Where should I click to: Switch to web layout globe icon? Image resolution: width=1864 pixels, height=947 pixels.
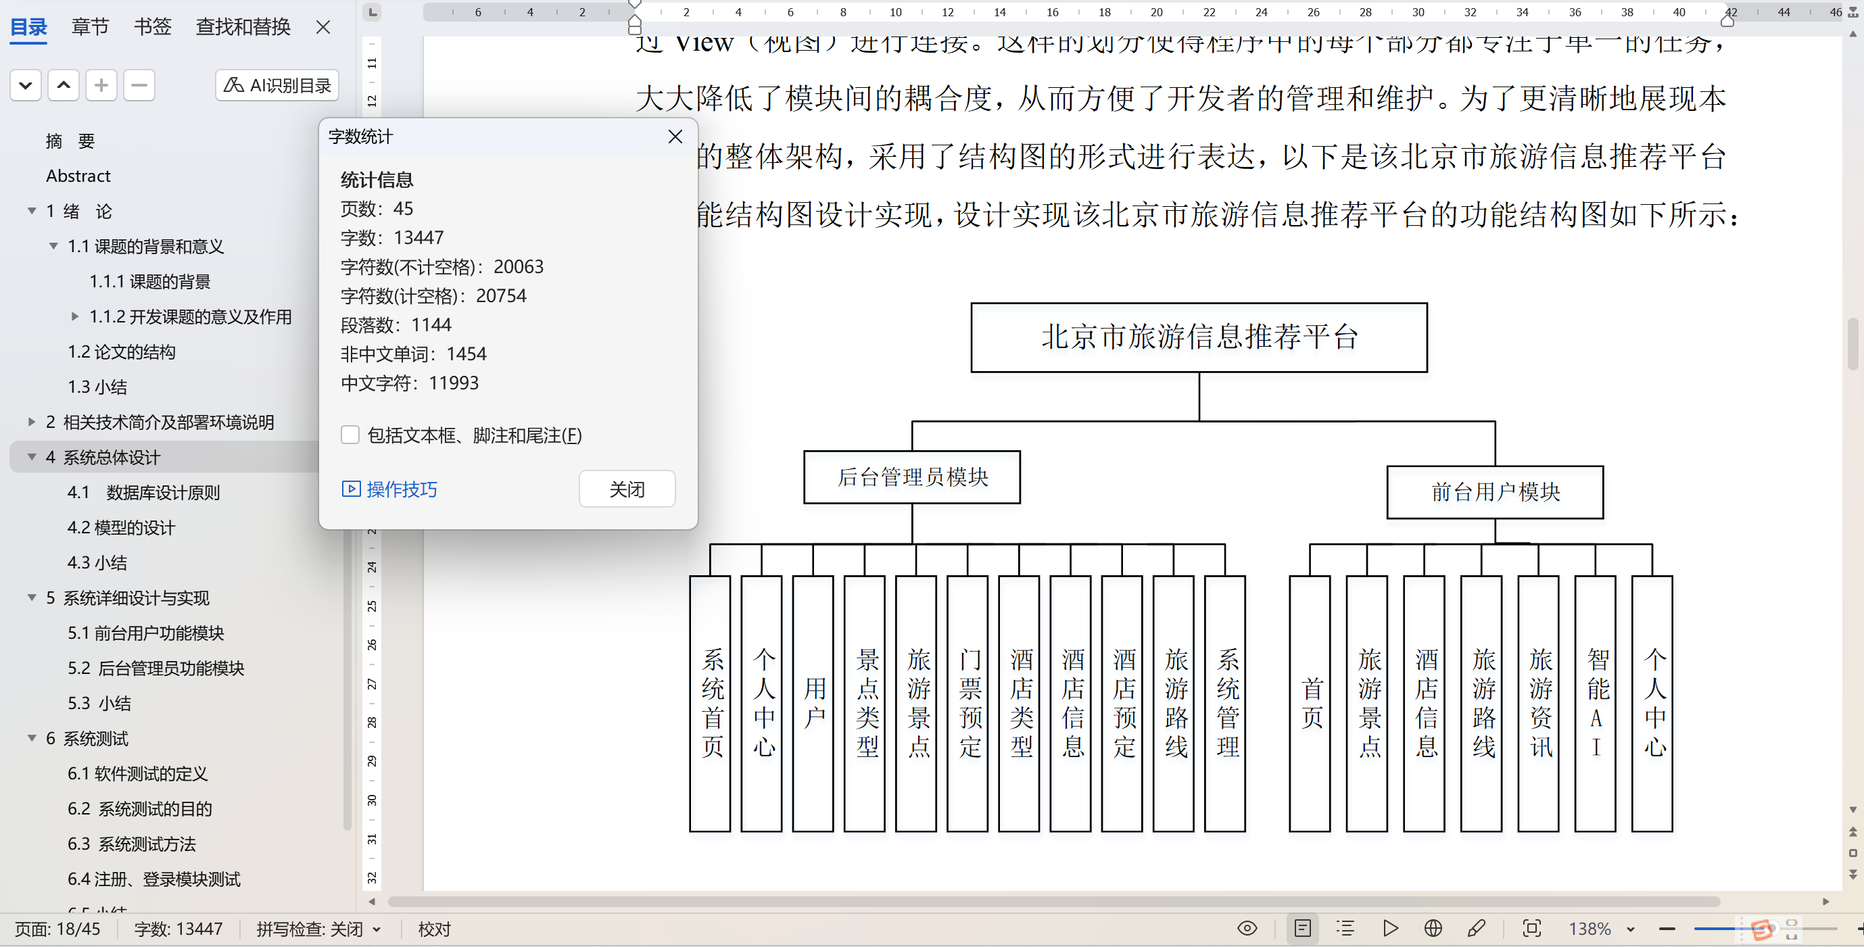click(x=1433, y=928)
